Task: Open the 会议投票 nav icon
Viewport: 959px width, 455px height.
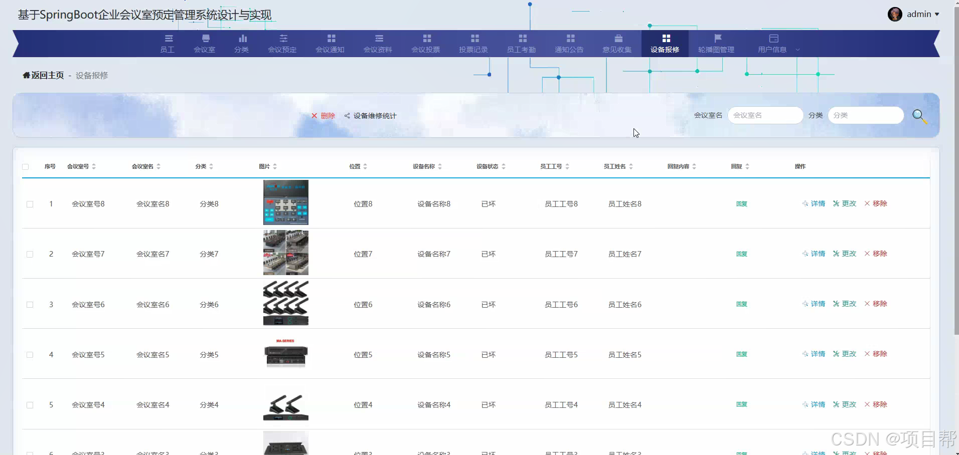Action: click(427, 39)
